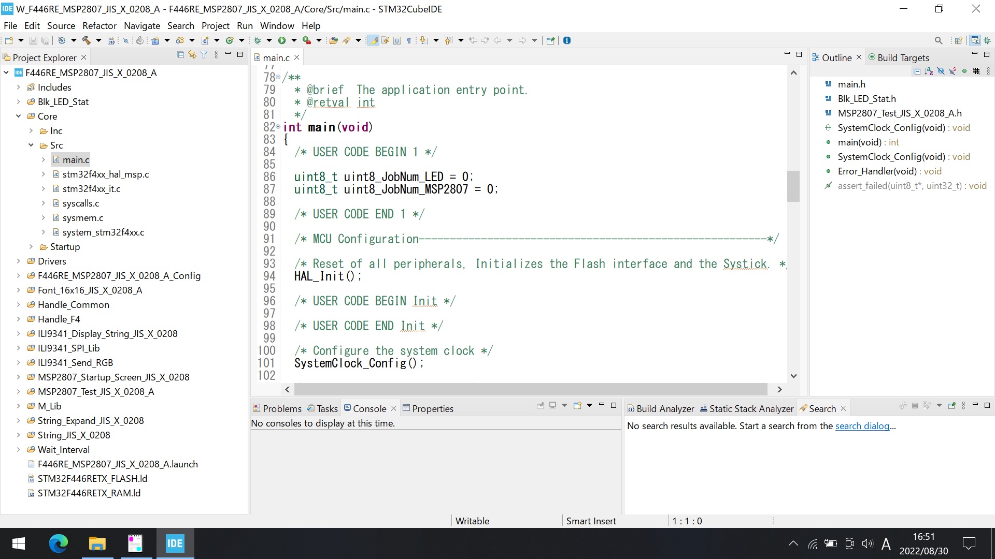Open Microsoft Edge from the taskbar
The width and height of the screenshot is (995, 559).
[x=58, y=543]
